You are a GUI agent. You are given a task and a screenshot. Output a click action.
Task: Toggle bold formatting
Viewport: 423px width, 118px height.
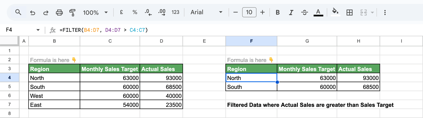click(x=278, y=12)
